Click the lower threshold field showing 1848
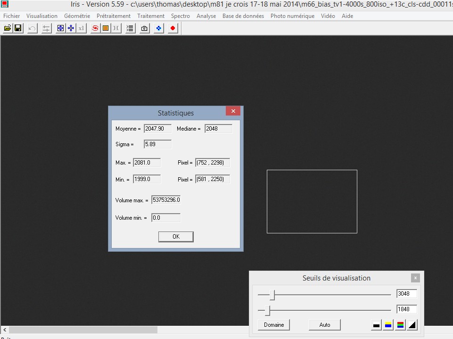The width and height of the screenshot is (453, 339). click(x=407, y=309)
